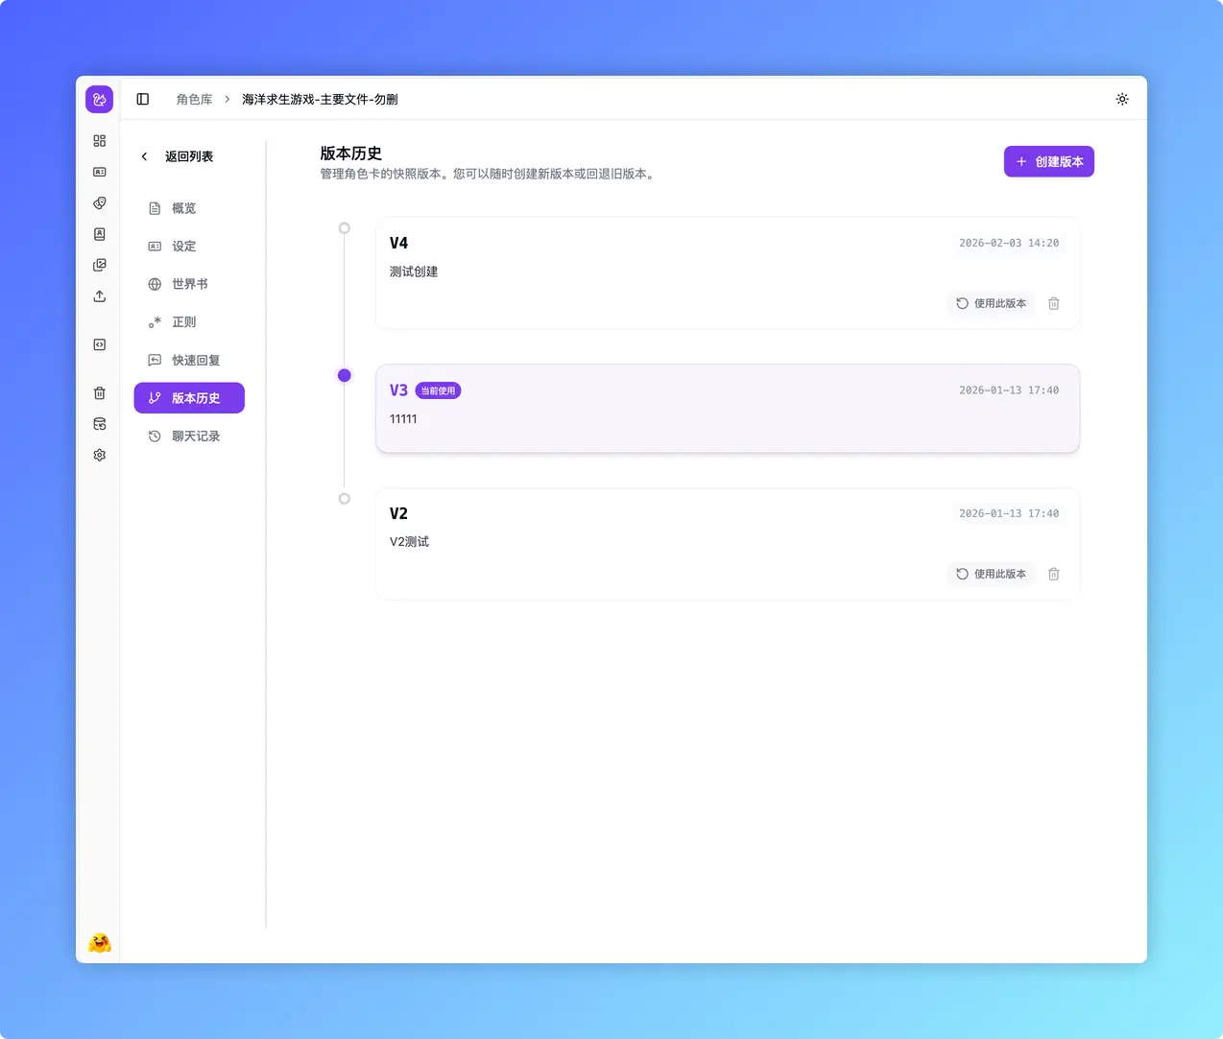
Task: Open the 聊天记录 section
Action: pyautogui.click(x=189, y=437)
